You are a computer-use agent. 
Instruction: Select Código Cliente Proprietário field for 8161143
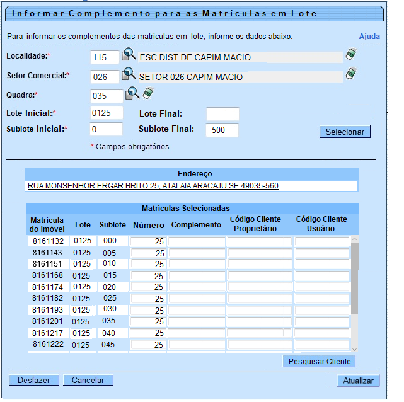click(x=259, y=253)
